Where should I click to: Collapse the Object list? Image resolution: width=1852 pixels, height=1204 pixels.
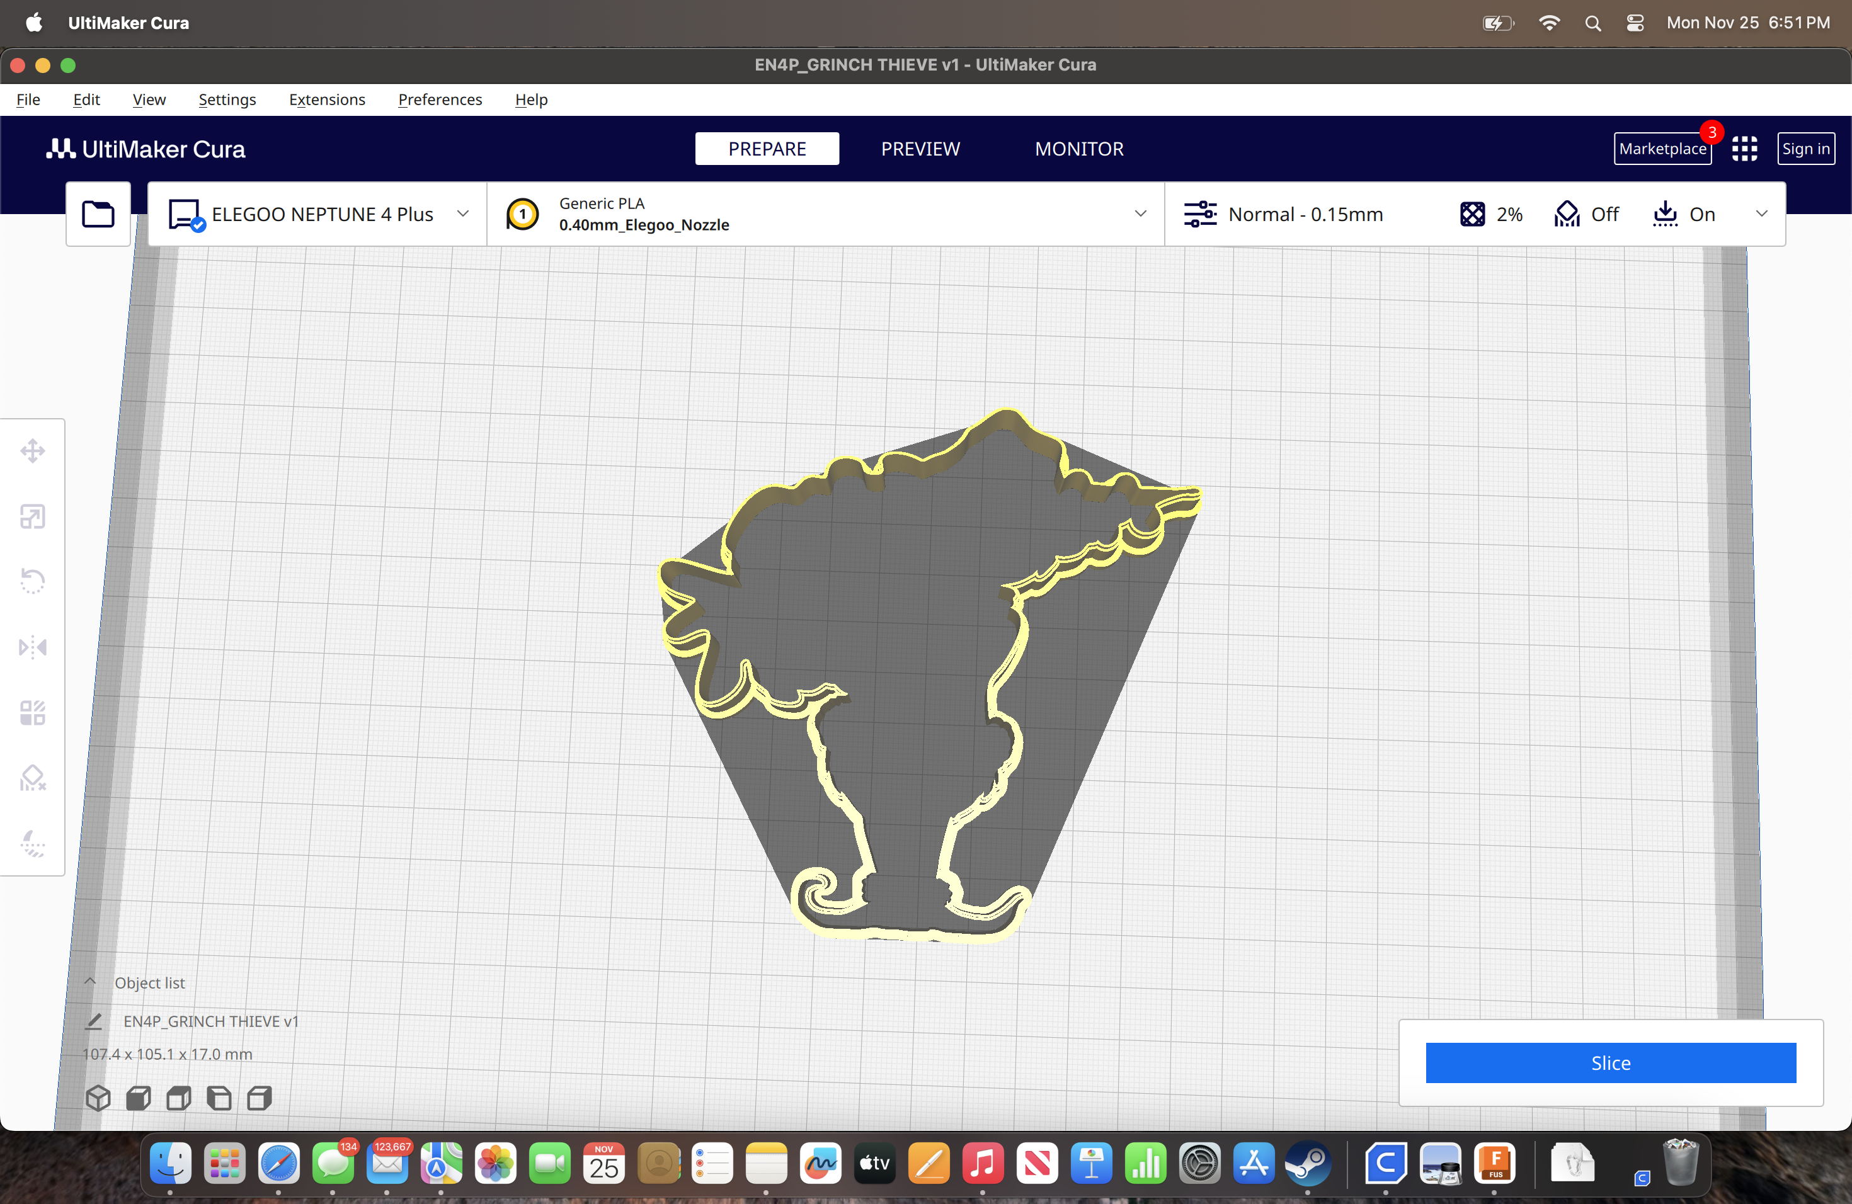(x=90, y=982)
